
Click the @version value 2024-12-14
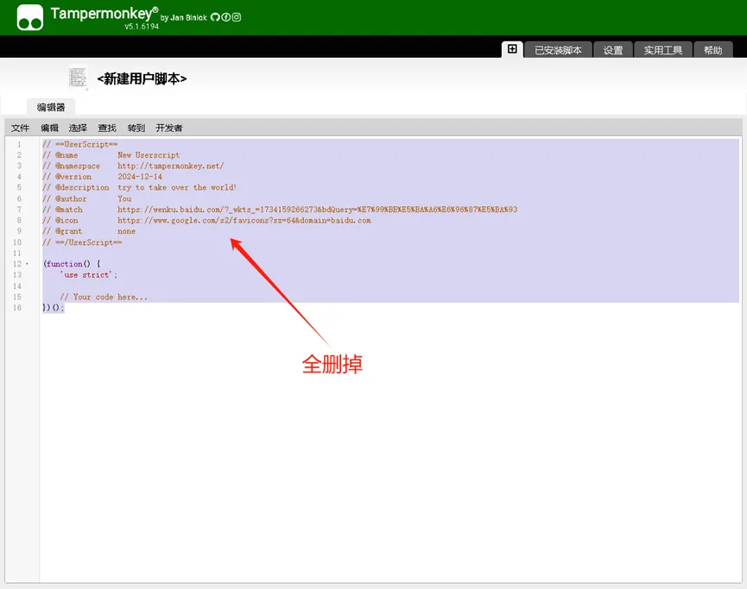[140, 177]
